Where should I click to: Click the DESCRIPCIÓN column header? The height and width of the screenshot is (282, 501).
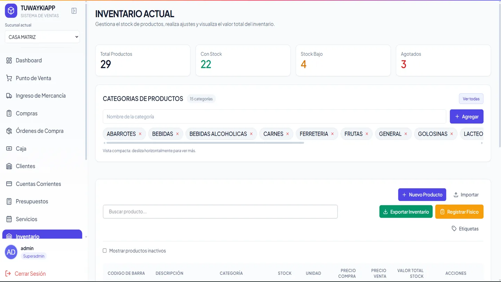coord(169,273)
